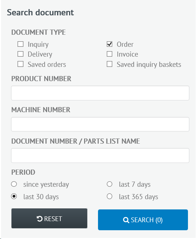Uncheck the Order checkbox
This screenshot has height=239, width=196.
109,44
